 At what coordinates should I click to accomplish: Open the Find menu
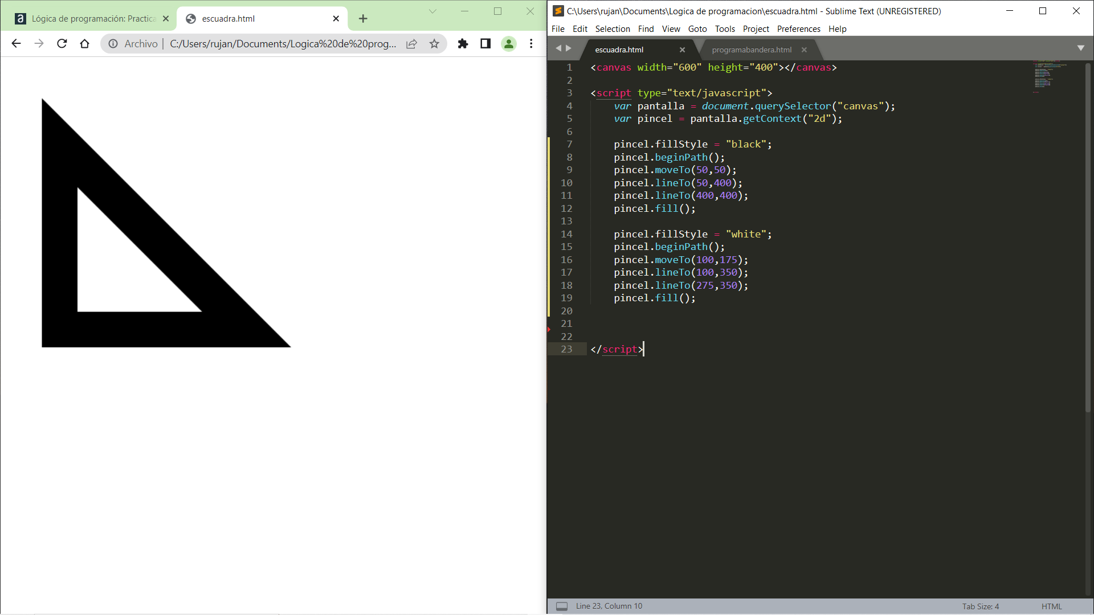(x=646, y=29)
